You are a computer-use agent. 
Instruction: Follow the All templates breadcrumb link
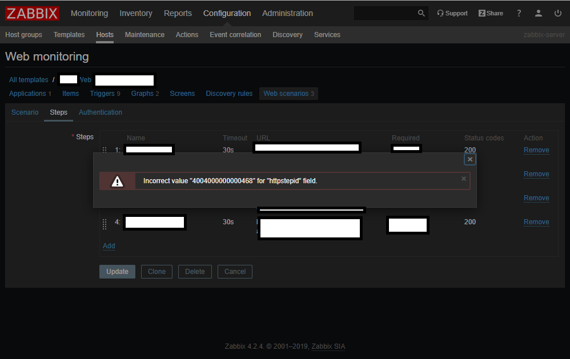tap(29, 79)
